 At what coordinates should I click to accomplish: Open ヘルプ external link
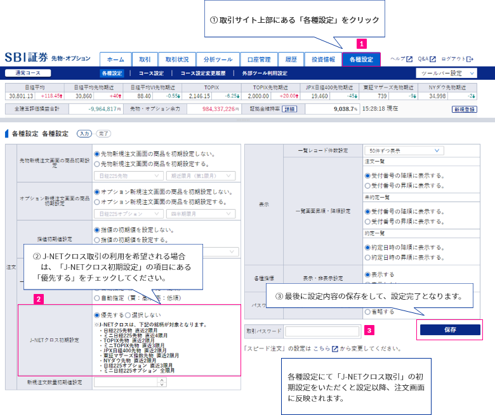point(401,59)
